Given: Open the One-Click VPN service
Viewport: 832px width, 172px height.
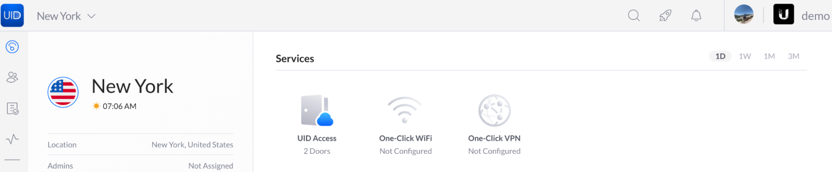Looking at the screenshot, I should tap(494, 125).
